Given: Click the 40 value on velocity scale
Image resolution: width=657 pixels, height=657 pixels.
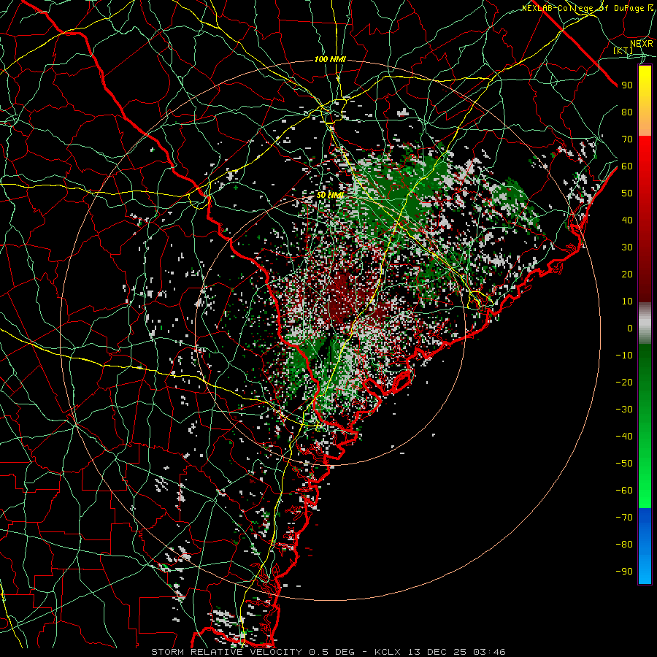Looking at the screenshot, I should 627,220.
